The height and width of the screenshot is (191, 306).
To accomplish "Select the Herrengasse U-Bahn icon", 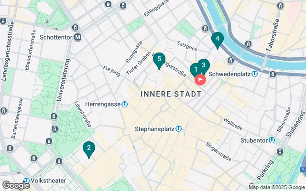I will [124, 105].
